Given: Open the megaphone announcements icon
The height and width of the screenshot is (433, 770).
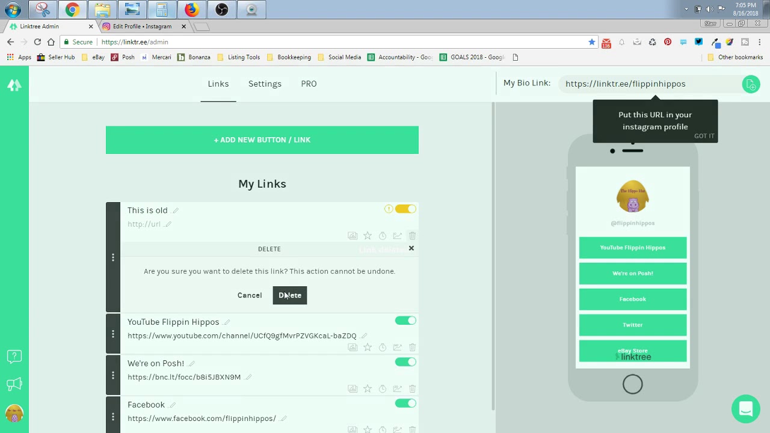Looking at the screenshot, I should (x=14, y=384).
